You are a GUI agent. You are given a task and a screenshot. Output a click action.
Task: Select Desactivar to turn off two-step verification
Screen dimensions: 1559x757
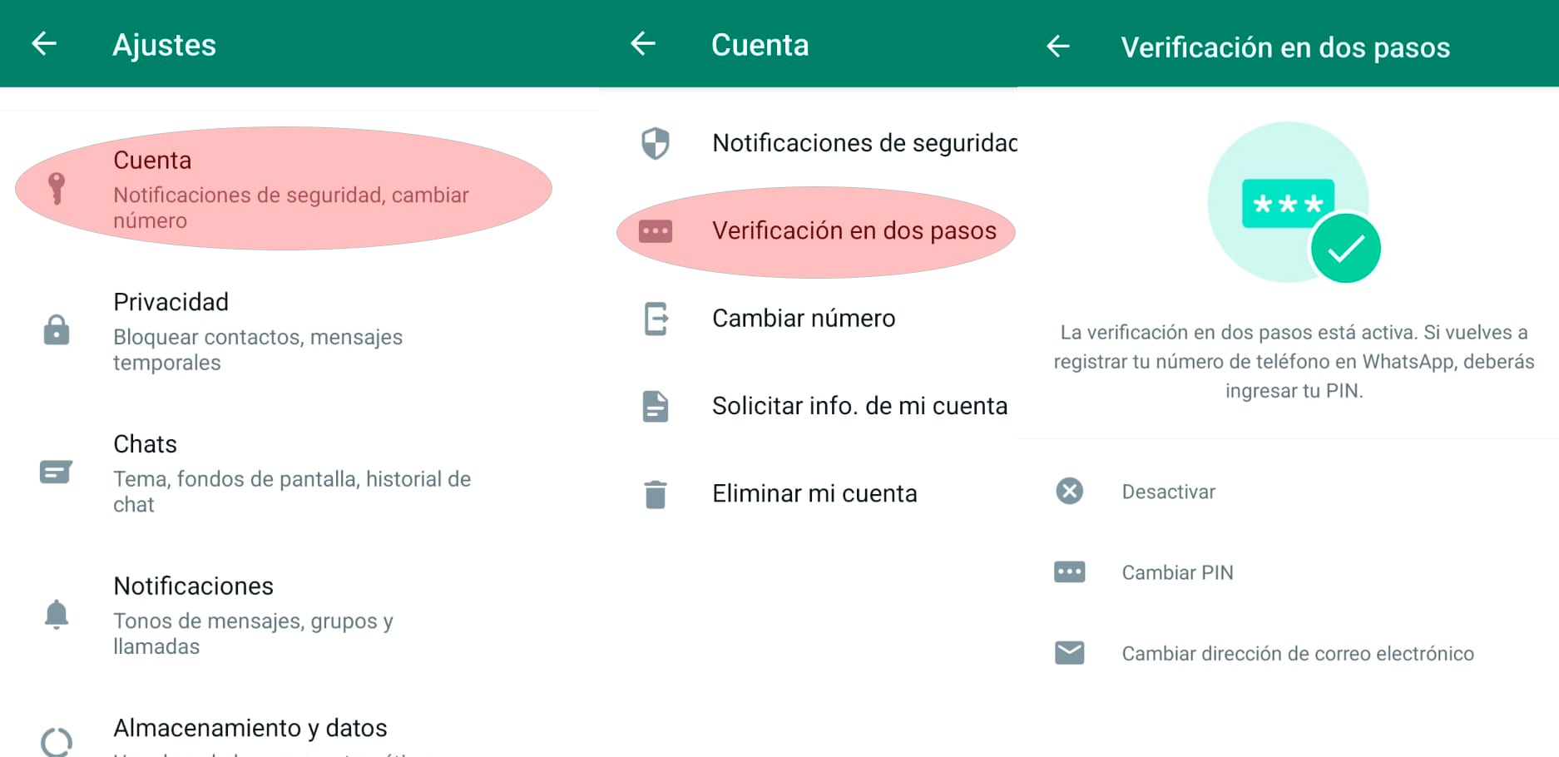[x=1168, y=491]
